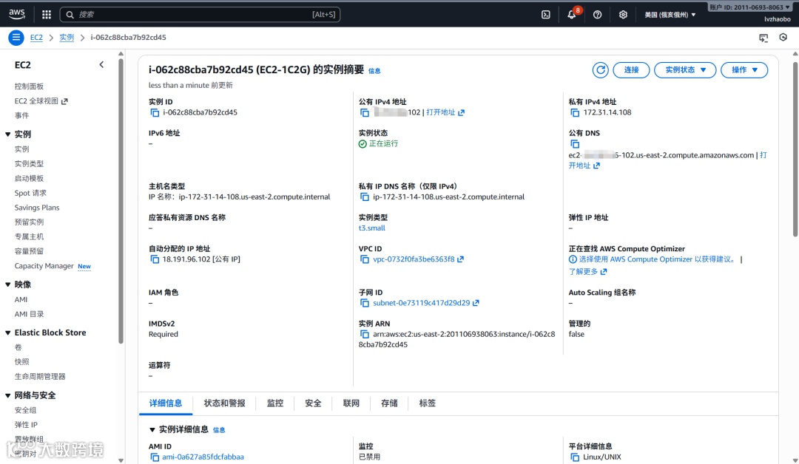Copy the Linux/UNIX platform details
Viewport: 799px width, 464px height.
[575, 457]
